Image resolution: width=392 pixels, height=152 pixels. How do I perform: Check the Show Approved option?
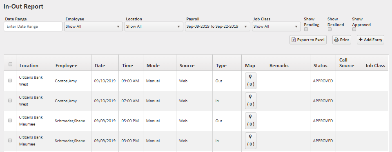pos(354,29)
